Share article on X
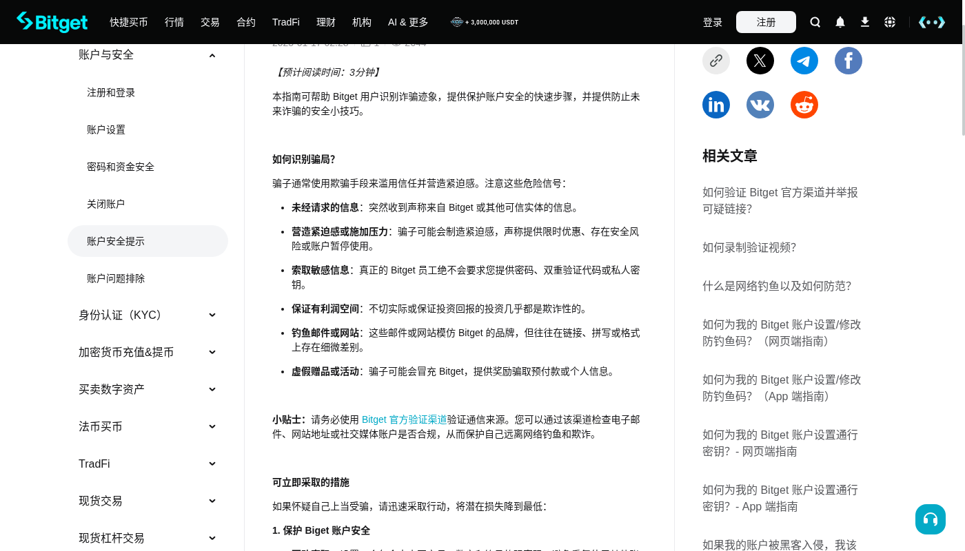The width and height of the screenshot is (965, 551). (x=760, y=61)
